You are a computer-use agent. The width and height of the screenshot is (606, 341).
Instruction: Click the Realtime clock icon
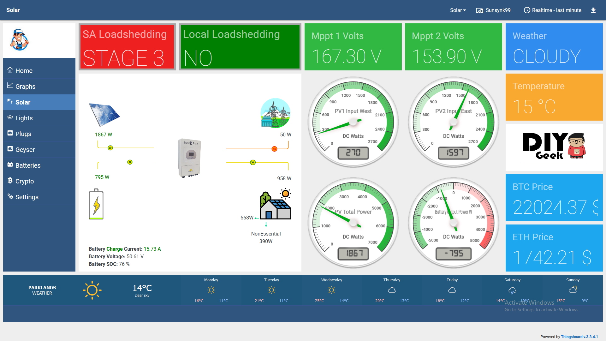(526, 10)
